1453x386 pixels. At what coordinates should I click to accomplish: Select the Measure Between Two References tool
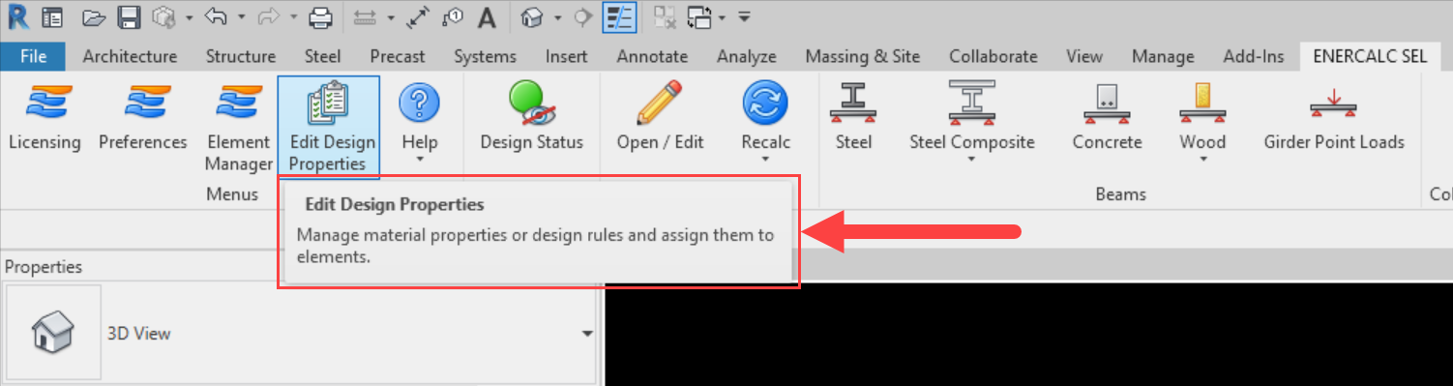365,16
